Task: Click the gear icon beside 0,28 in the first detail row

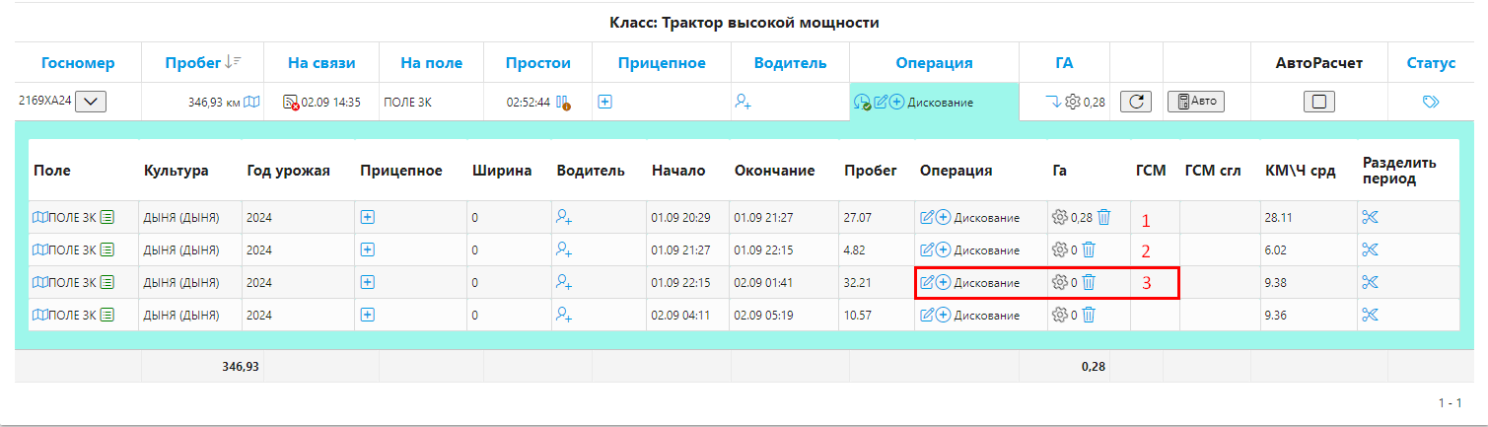Action: click(1060, 217)
